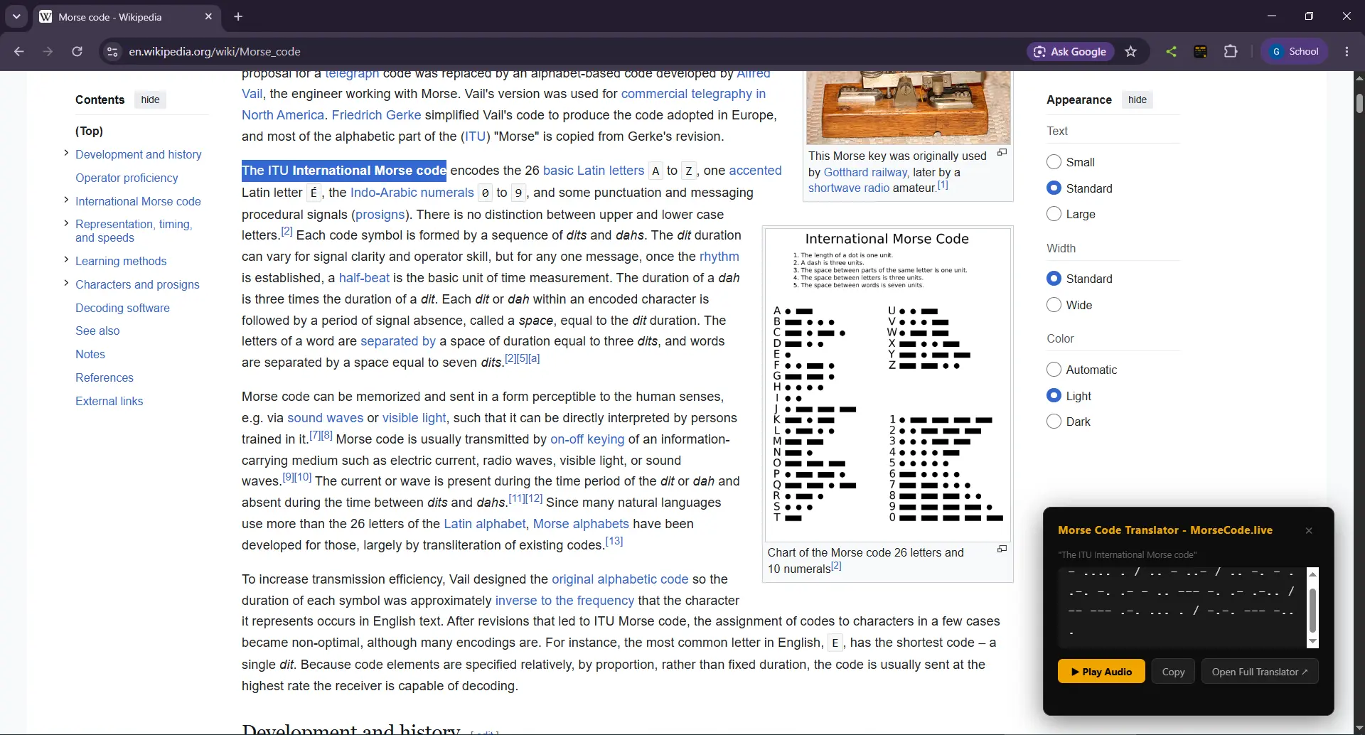The image size is (1365, 735).
Task: Expand Learning methods section
Action: 66,259
